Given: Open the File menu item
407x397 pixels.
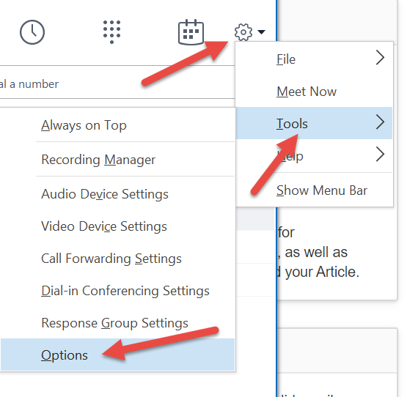Looking at the screenshot, I should click(x=314, y=59).
